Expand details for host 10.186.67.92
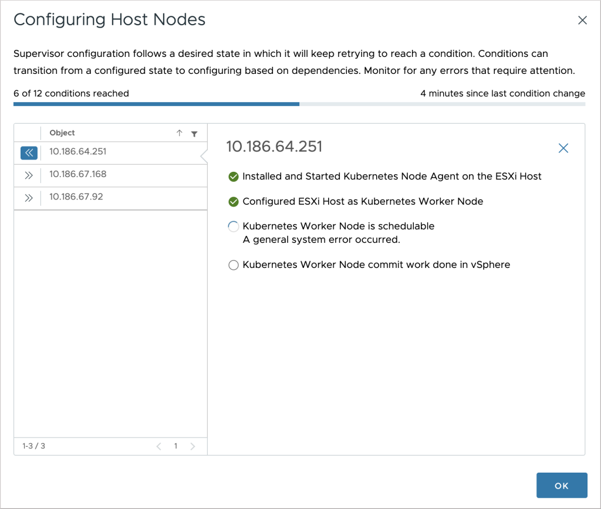The height and width of the screenshot is (509, 601). click(29, 198)
